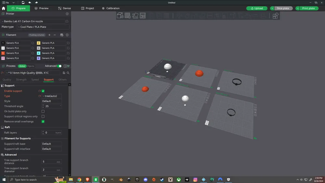Open Support/raft base filament dropdown
The height and width of the screenshot is (183, 325).
coord(52,144)
